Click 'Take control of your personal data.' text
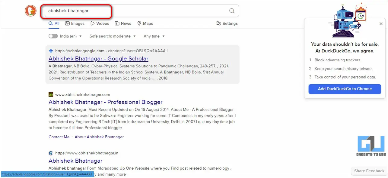The height and width of the screenshot is (178, 388). click(x=345, y=77)
